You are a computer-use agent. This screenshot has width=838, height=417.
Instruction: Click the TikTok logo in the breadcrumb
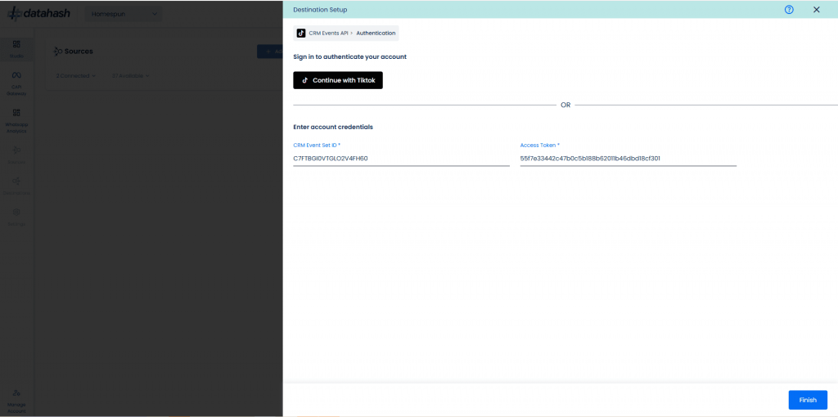[301, 34]
